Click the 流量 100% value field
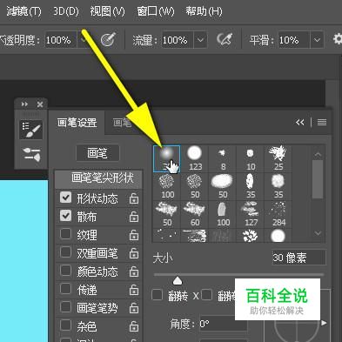 pyautogui.click(x=178, y=40)
